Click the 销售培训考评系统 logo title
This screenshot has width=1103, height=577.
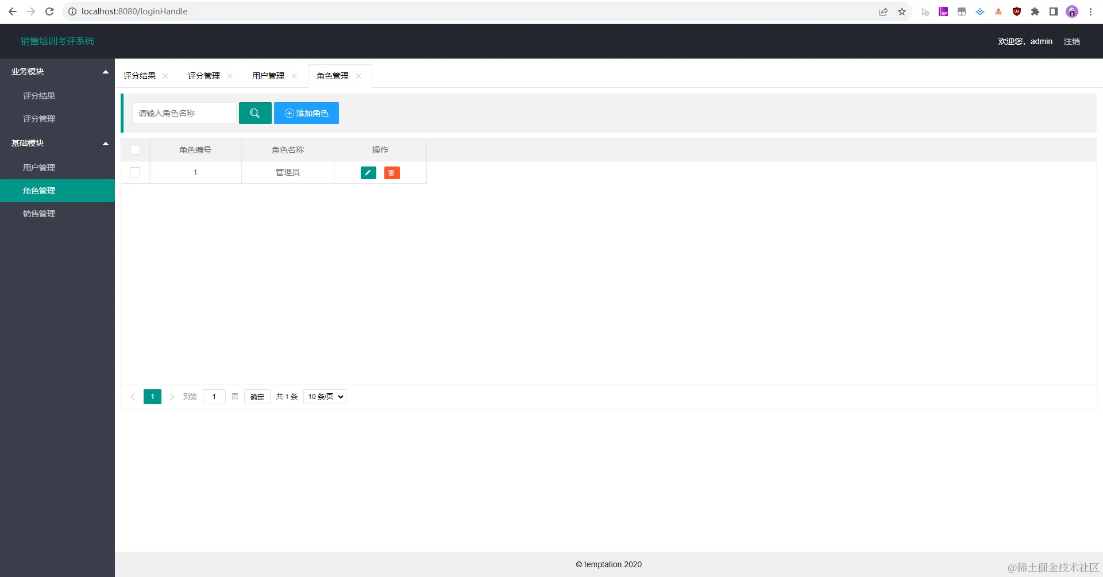tap(57, 41)
